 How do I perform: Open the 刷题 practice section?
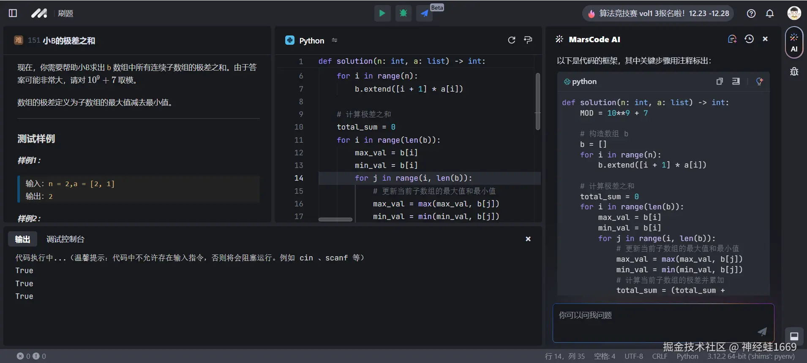65,14
